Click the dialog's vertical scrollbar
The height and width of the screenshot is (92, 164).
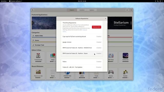coord(107,32)
